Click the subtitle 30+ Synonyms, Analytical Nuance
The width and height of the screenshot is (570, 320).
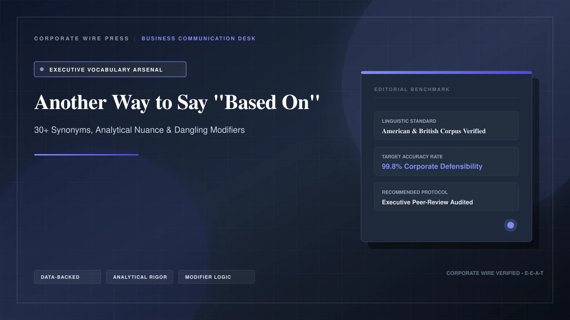pos(140,129)
